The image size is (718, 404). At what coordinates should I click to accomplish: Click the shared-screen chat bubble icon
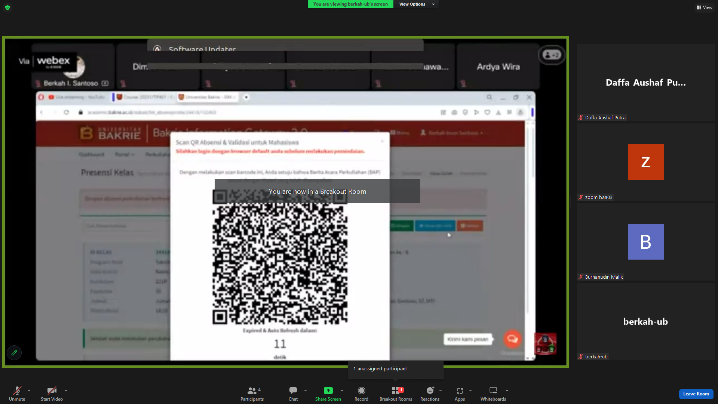click(512, 339)
